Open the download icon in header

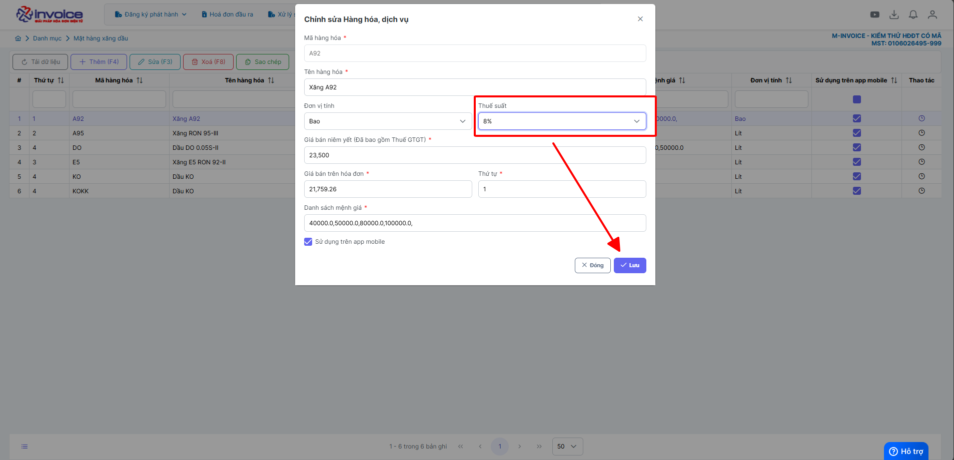(x=894, y=14)
